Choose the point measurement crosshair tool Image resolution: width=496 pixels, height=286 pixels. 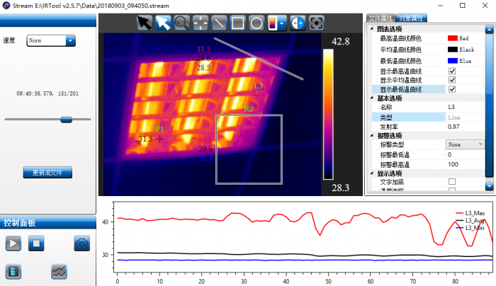point(201,23)
